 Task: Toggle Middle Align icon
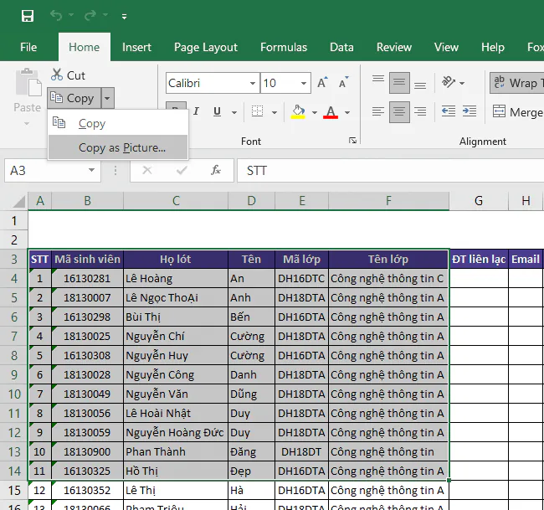399,83
